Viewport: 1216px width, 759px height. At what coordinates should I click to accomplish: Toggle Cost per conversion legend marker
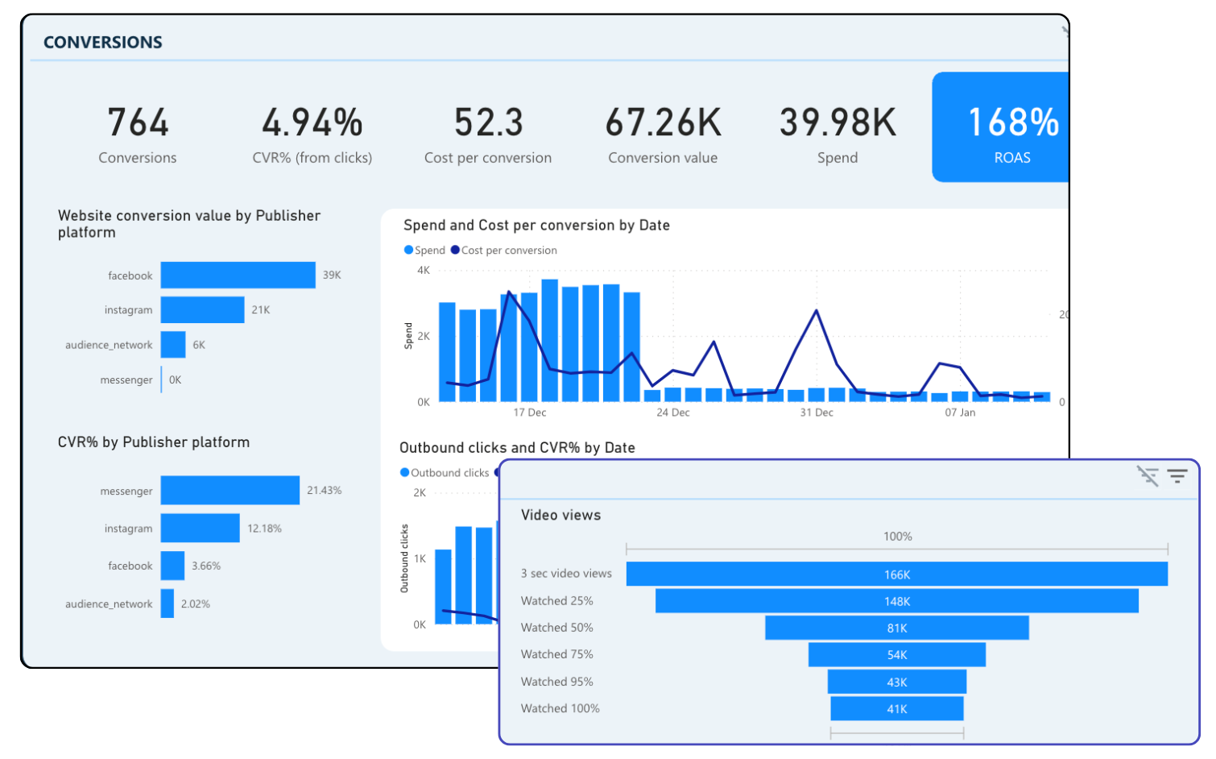[455, 251]
